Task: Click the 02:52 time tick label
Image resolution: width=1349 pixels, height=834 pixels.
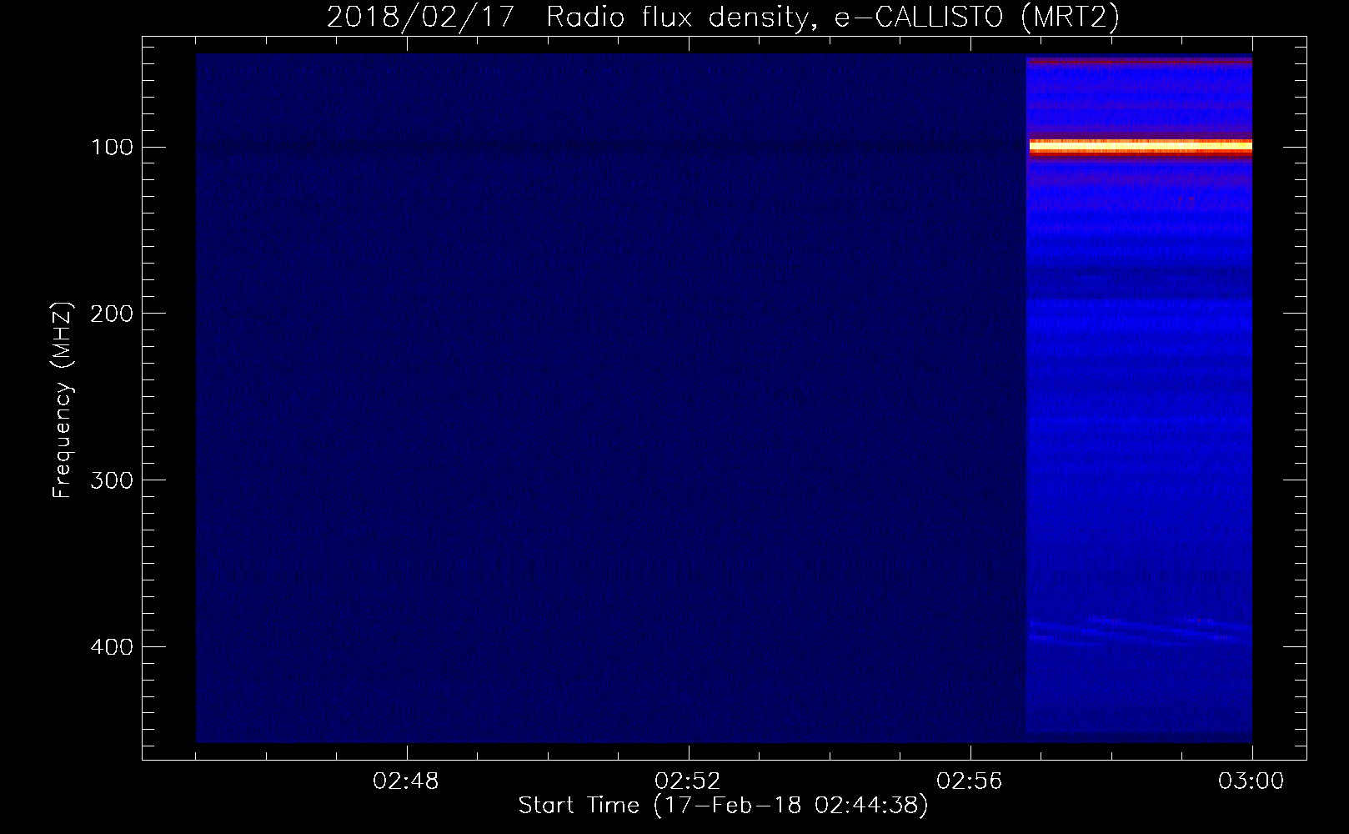Action: click(x=688, y=781)
